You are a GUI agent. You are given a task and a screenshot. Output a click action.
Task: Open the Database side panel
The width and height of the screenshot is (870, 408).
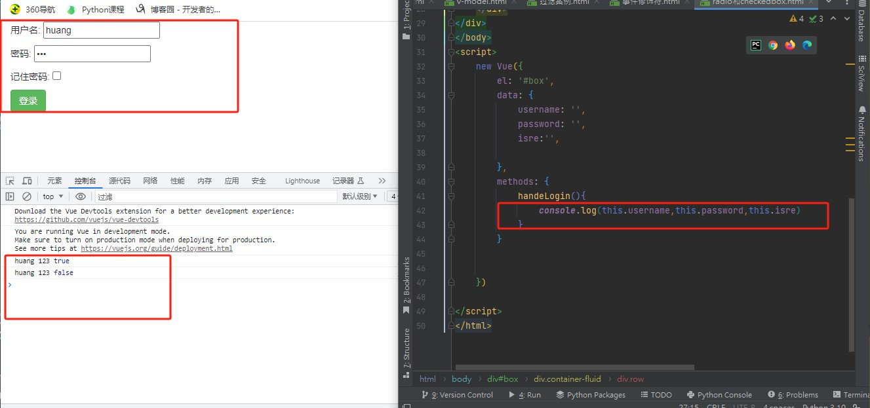861,22
